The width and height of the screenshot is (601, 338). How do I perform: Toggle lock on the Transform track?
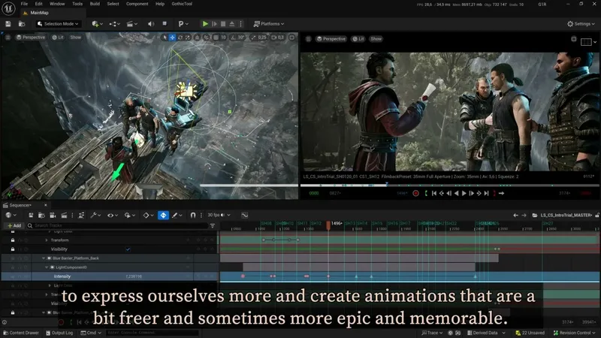[11, 240]
